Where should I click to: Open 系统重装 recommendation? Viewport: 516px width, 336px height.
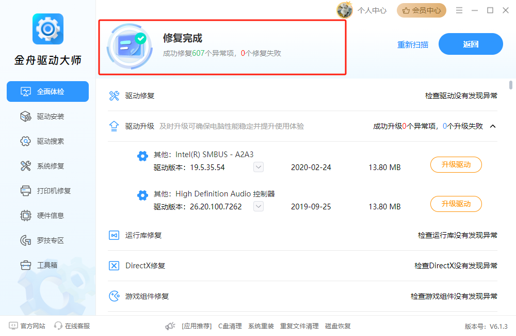tap(261, 326)
